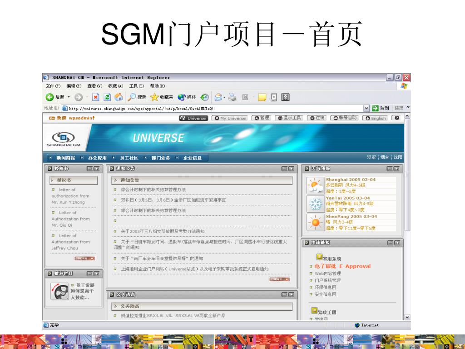Expand the IE toolbar chevron overflow

[408, 107]
